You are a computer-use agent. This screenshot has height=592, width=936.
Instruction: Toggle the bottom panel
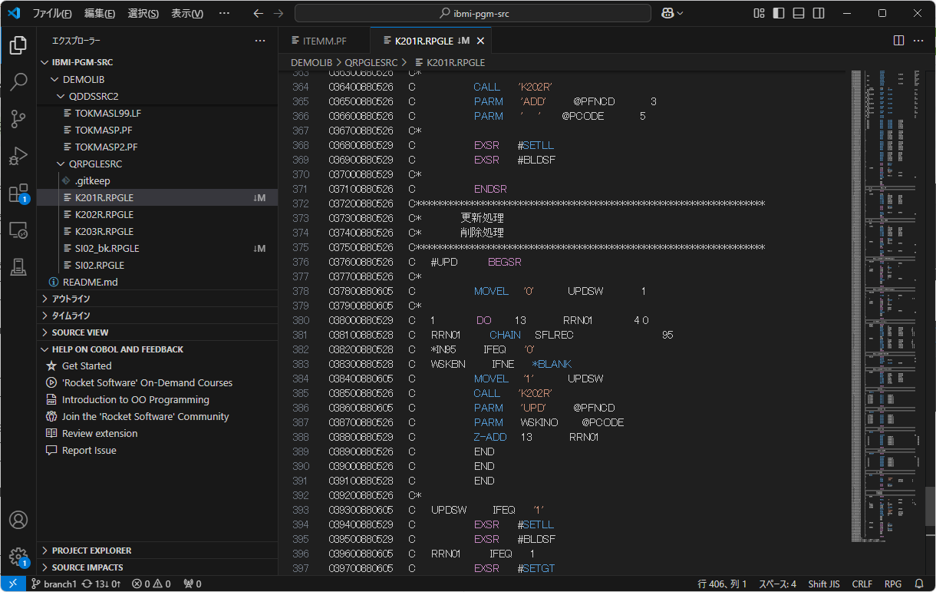799,13
